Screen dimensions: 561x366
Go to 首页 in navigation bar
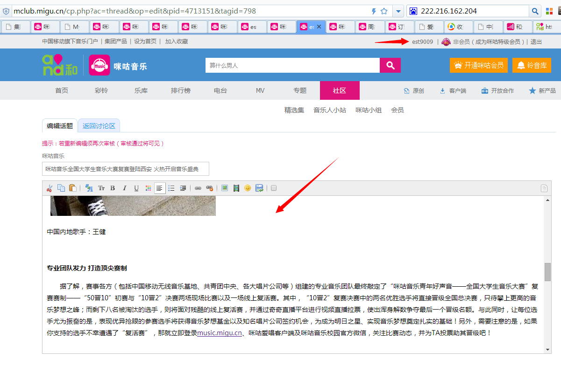[62, 90]
